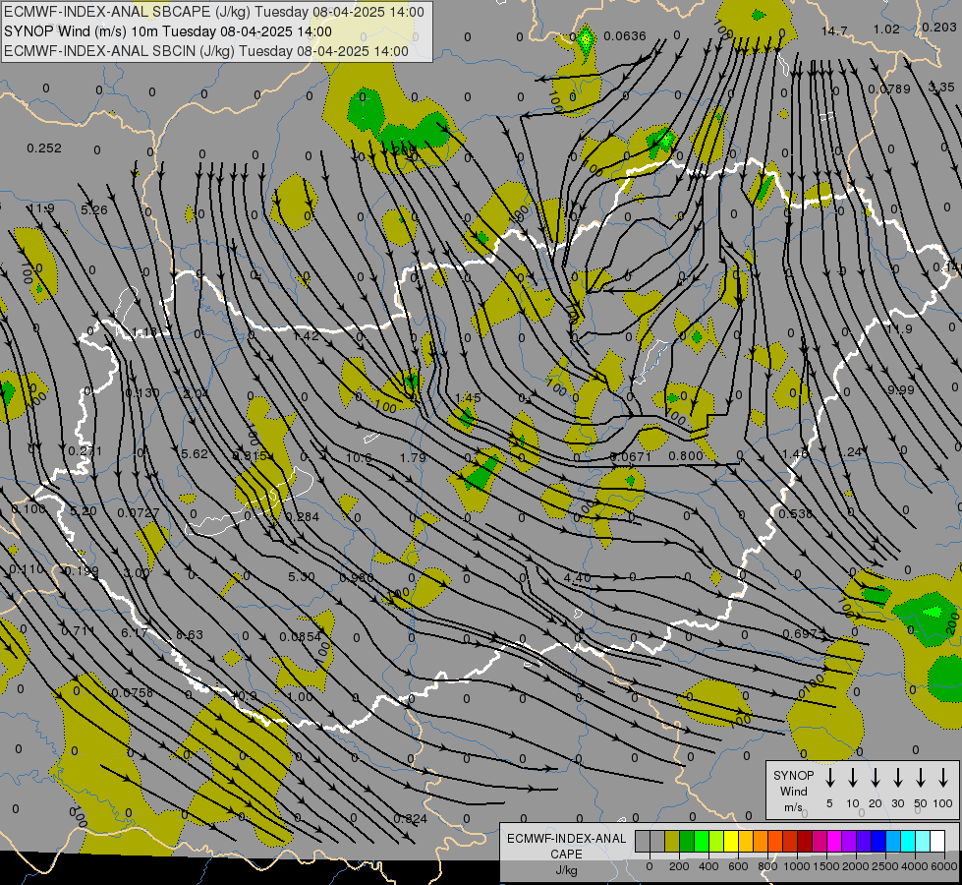Screen dimensions: 962x885
Task: Click the wind arrow above the 10 m/s label
Action: [x=852, y=777]
